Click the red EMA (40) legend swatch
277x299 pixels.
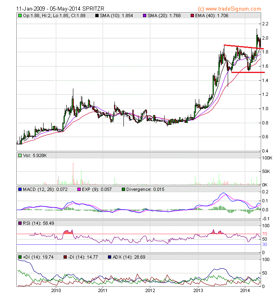[192, 16]
